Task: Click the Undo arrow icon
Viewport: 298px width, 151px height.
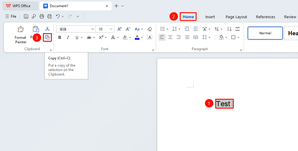Action: point(58,16)
